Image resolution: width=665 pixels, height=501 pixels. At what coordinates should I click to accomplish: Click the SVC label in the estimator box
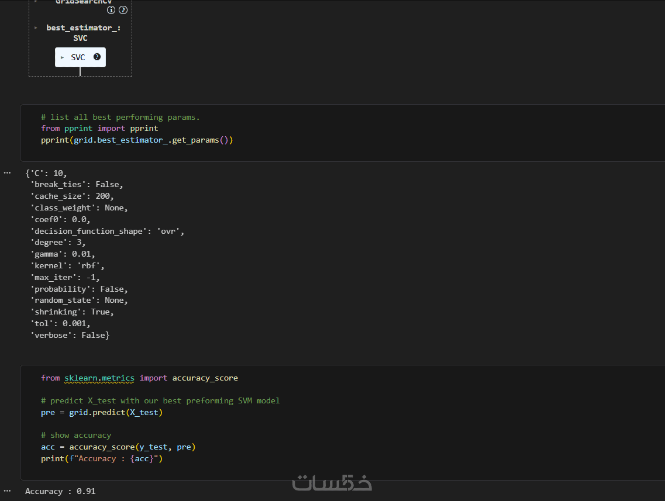(78, 57)
